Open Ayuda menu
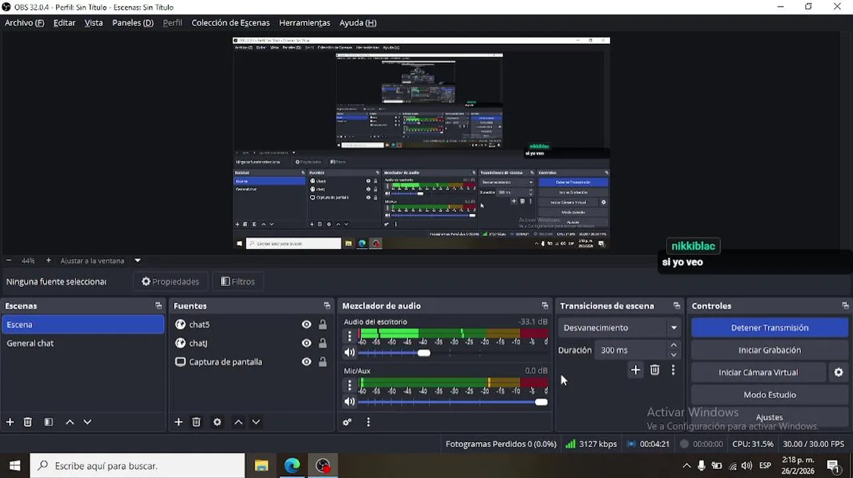853x478 pixels. pos(358,23)
